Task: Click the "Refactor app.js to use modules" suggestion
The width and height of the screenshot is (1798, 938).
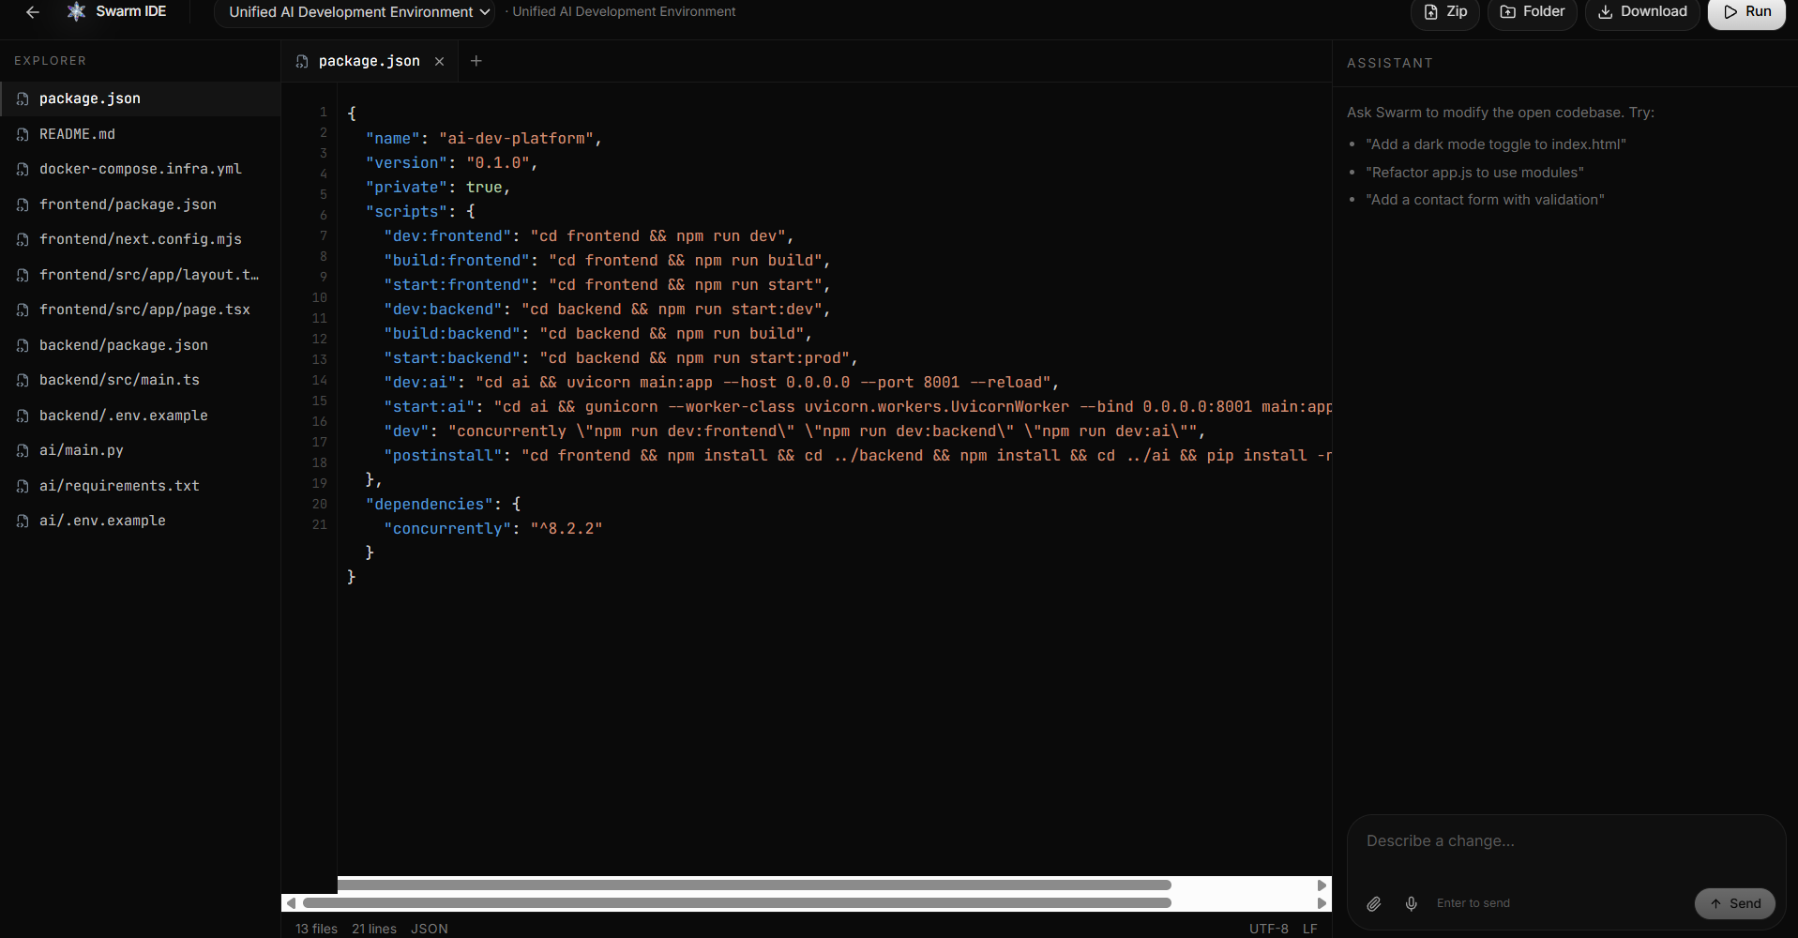Action: point(1474,173)
